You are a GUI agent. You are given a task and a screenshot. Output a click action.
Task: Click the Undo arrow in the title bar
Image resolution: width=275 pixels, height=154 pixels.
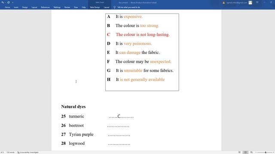click(3, 3)
